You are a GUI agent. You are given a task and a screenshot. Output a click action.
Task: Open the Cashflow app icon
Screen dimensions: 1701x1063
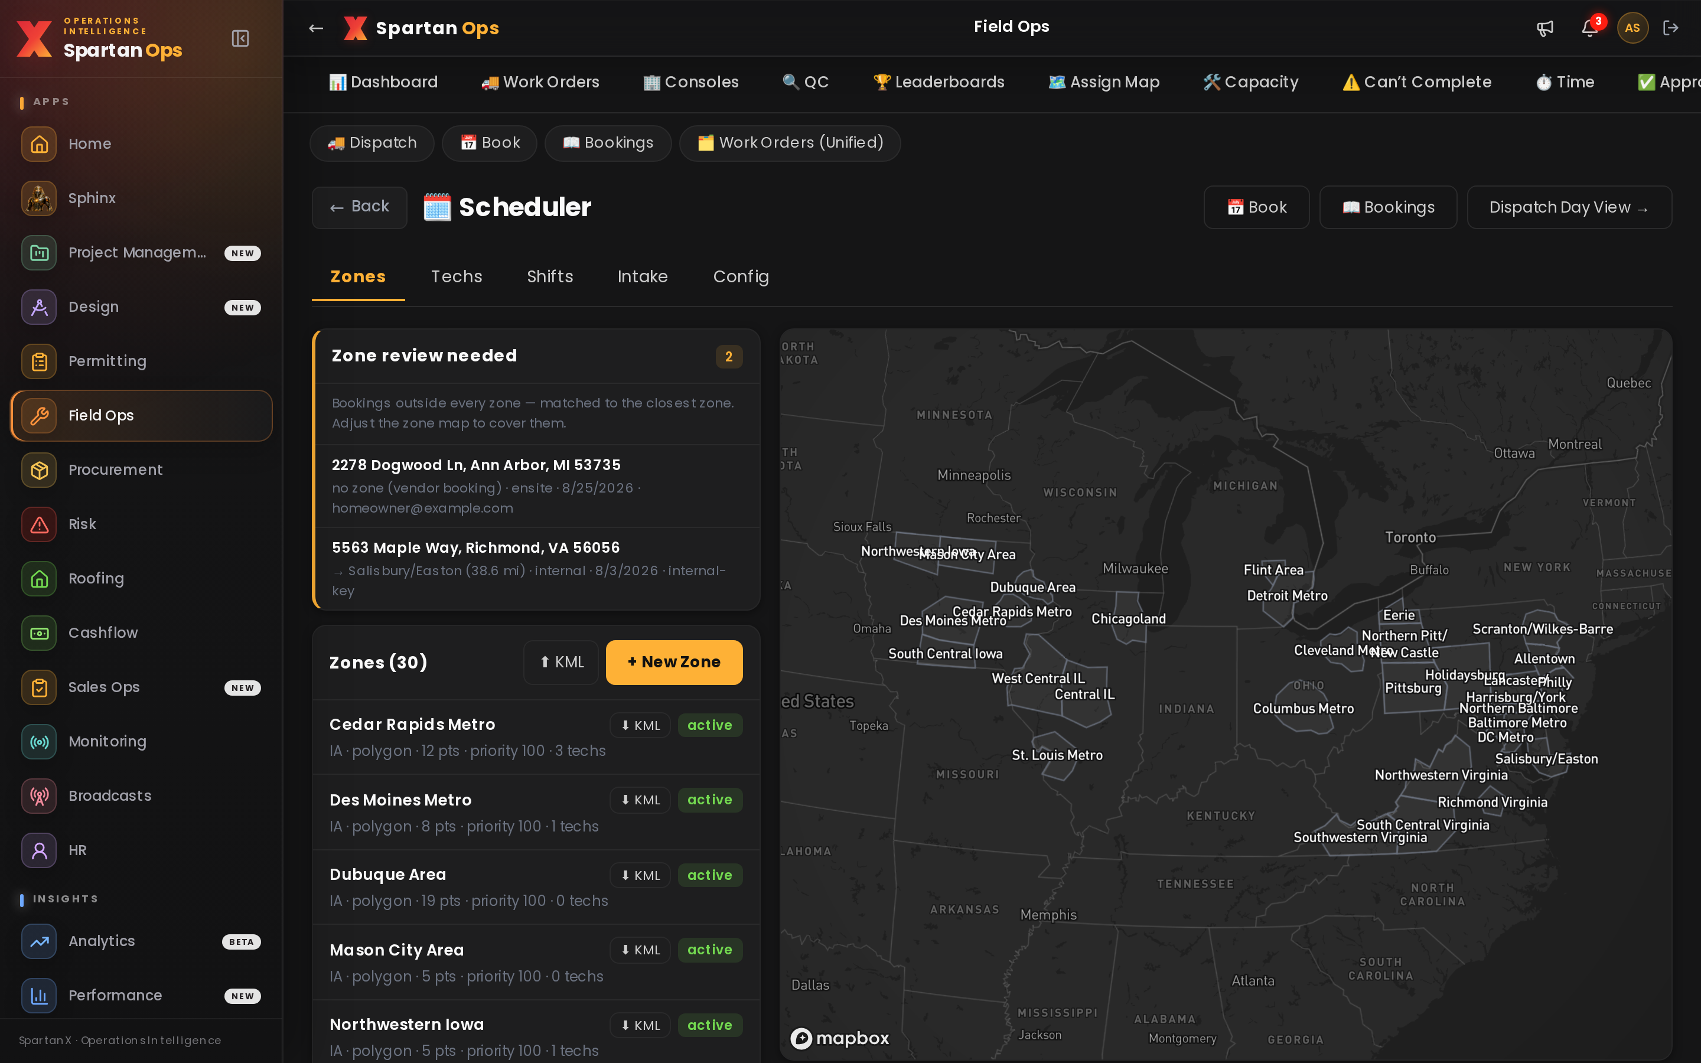[40, 632]
